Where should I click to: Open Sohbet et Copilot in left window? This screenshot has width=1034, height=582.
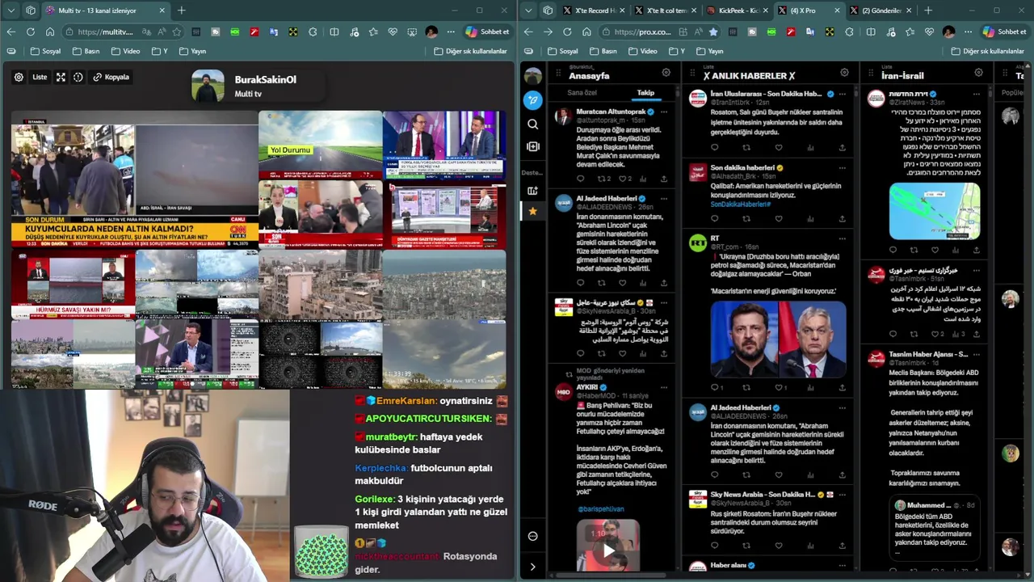487,32
